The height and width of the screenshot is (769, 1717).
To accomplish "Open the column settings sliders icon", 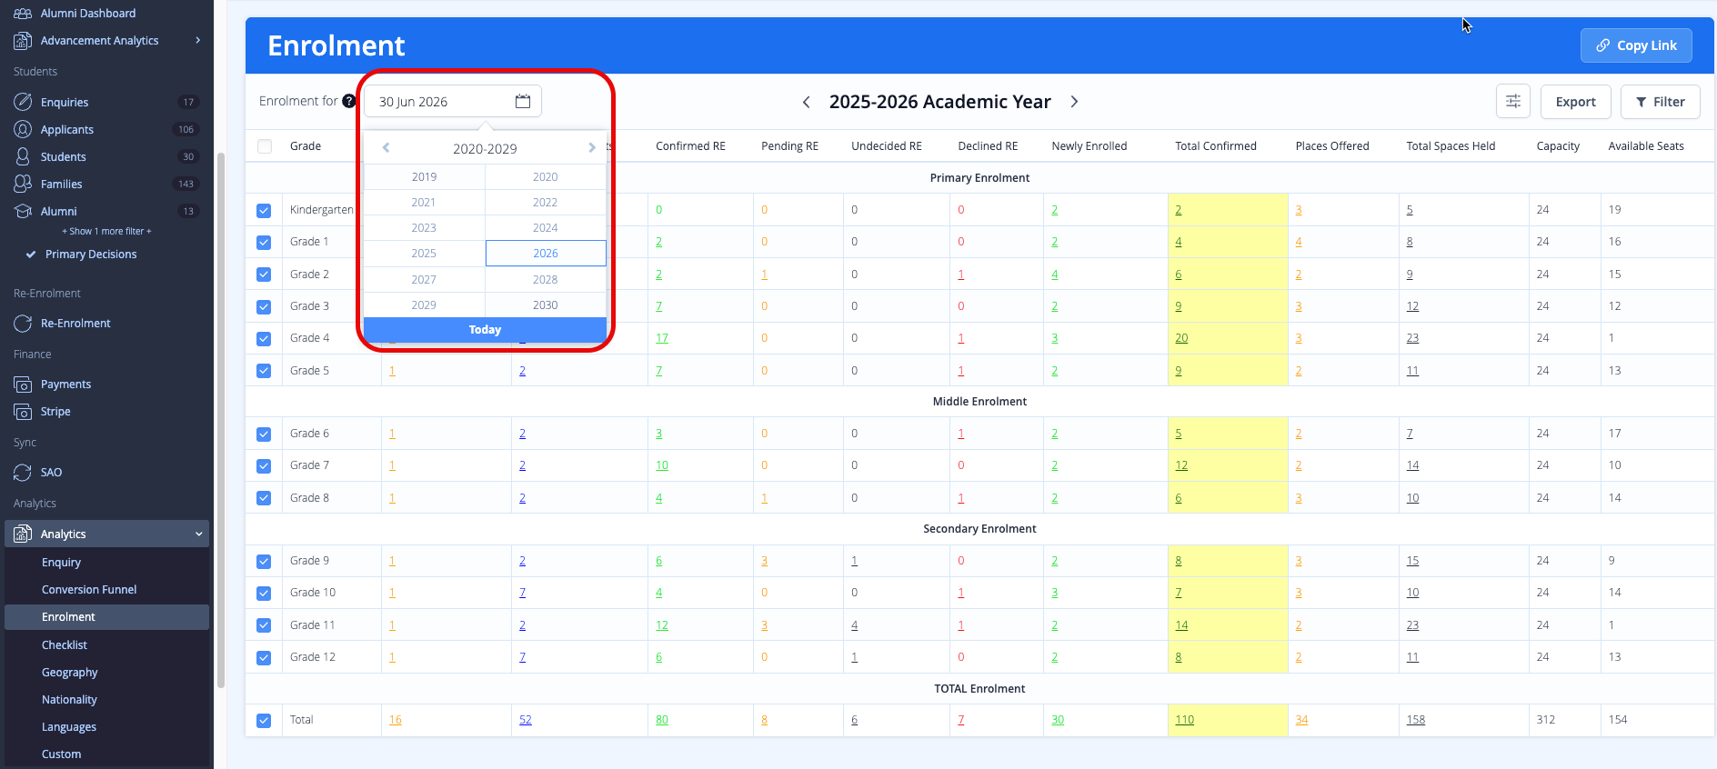I will pyautogui.click(x=1512, y=102).
